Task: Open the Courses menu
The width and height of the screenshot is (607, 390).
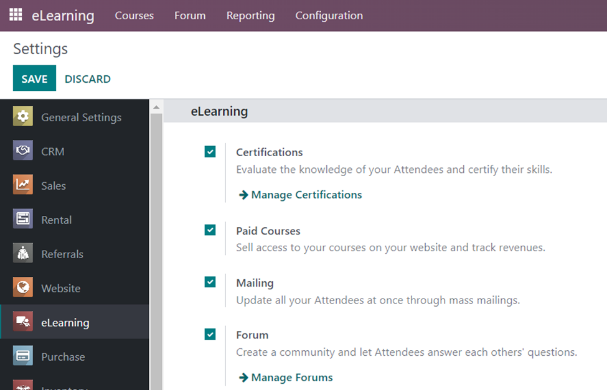Action: pyautogui.click(x=134, y=16)
